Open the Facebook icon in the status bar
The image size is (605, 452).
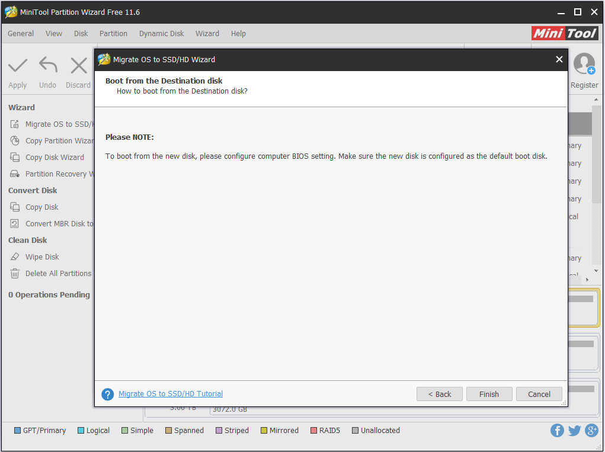pos(557,430)
